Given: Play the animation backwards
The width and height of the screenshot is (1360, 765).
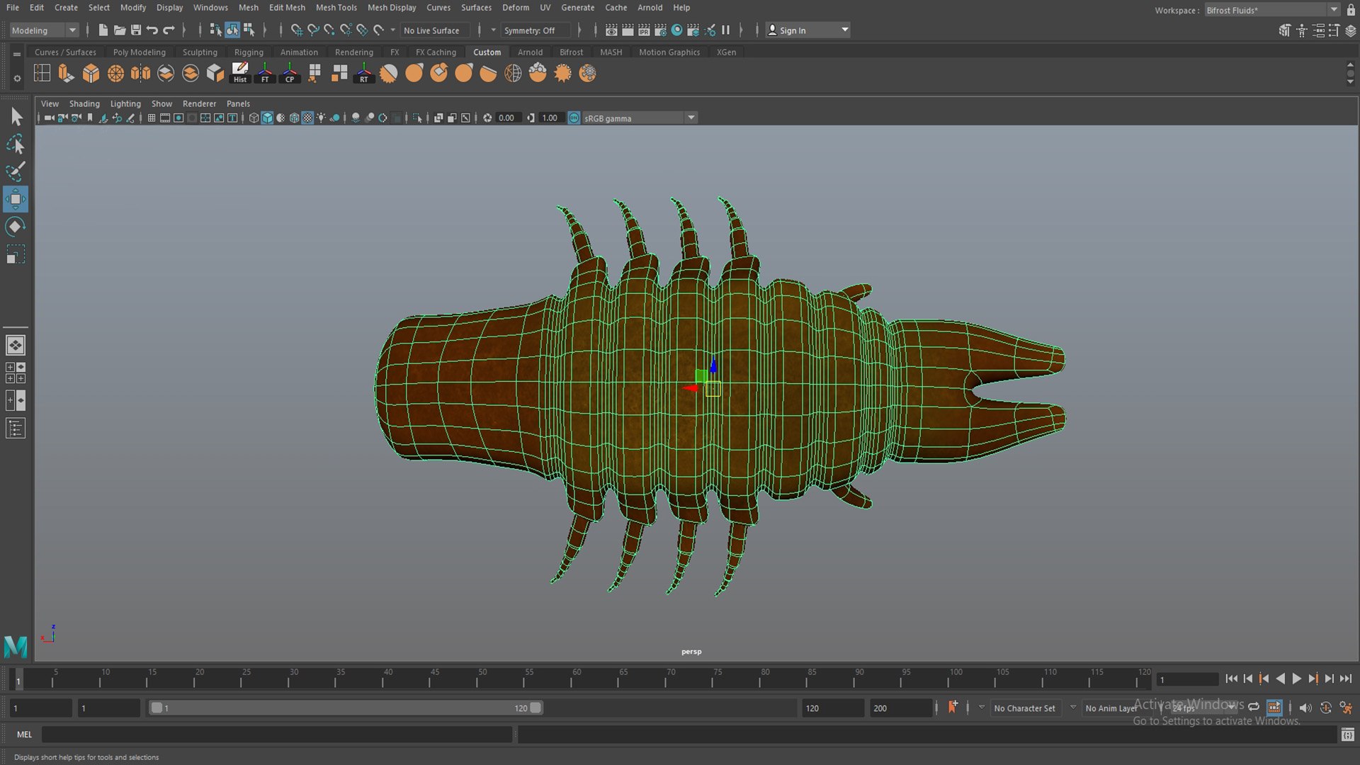Looking at the screenshot, I should tap(1280, 679).
